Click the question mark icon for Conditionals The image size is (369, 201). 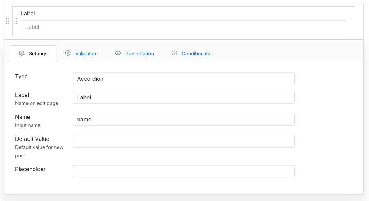[175, 53]
